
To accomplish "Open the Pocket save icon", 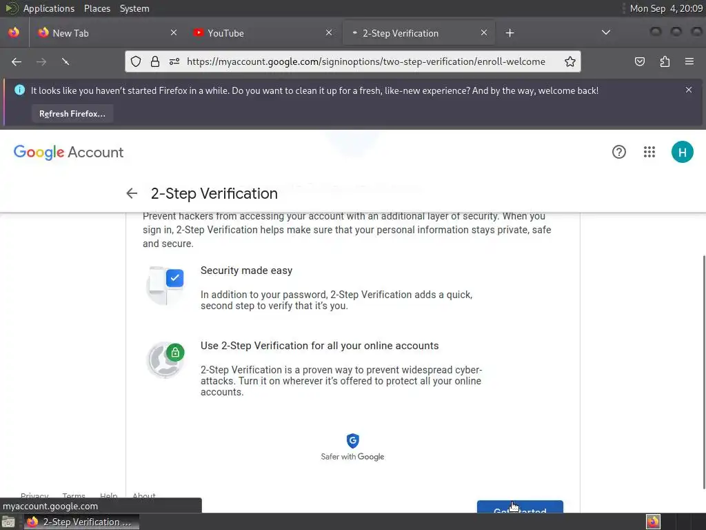I will (x=639, y=61).
